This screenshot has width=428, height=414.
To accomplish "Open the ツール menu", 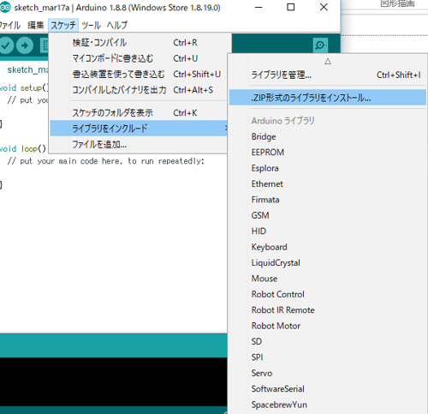I will pyautogui.click(x=91, y=26).
